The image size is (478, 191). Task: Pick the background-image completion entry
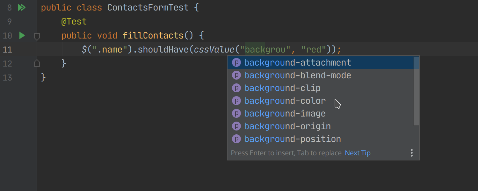coord(320,113)
